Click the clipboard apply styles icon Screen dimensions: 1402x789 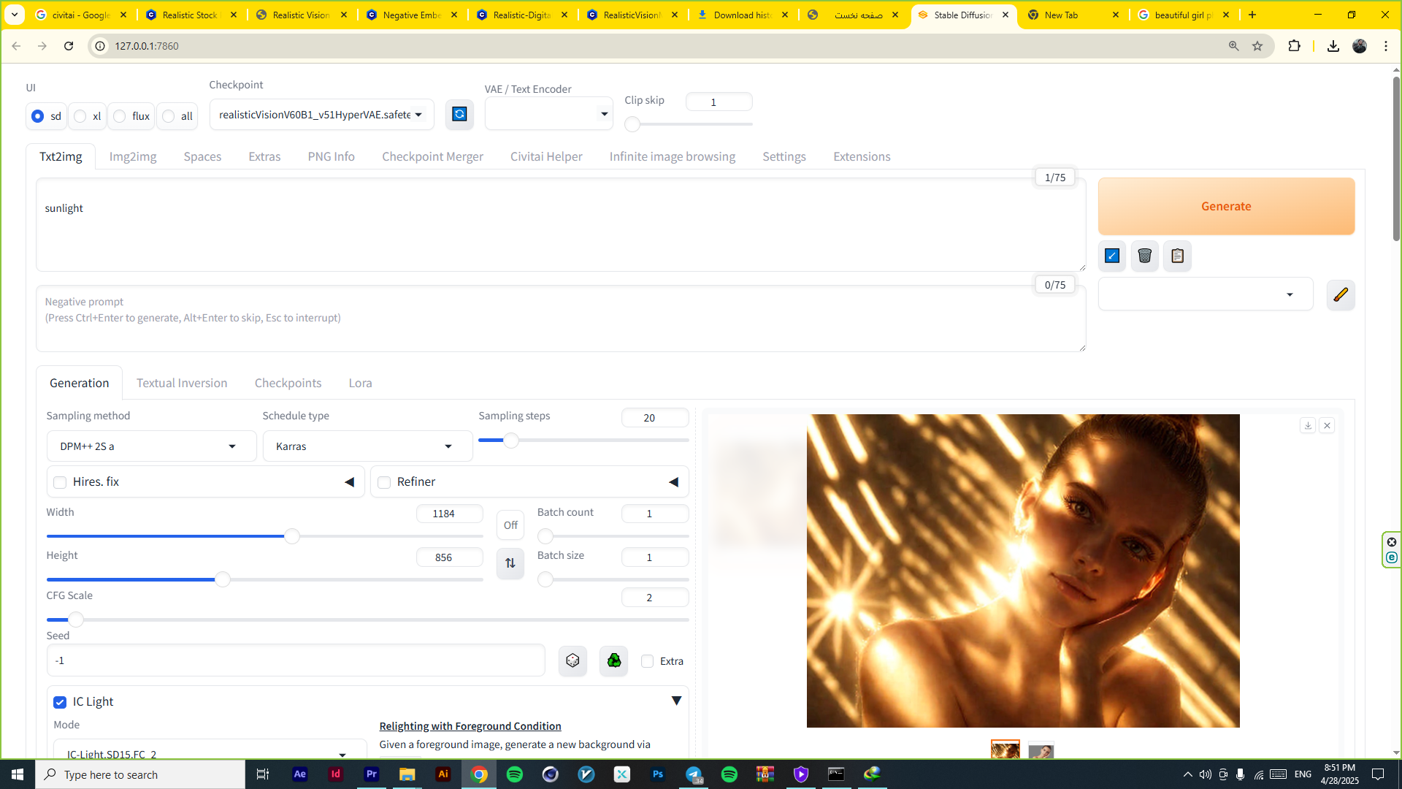(x=1177, y=256)
